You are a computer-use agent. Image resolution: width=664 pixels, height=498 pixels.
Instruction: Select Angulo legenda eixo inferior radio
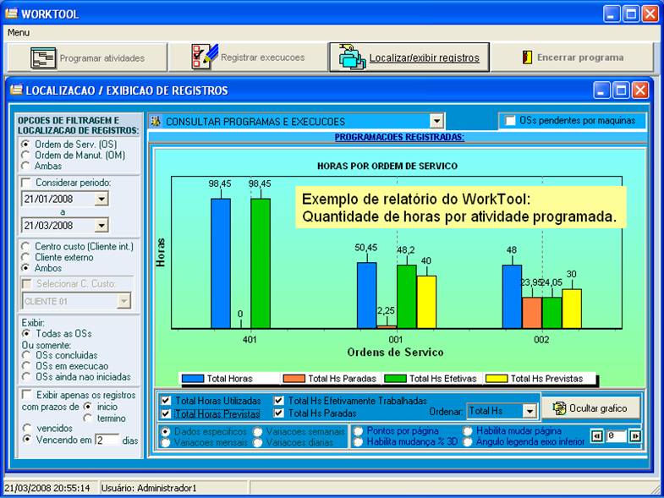click(468, 442)
